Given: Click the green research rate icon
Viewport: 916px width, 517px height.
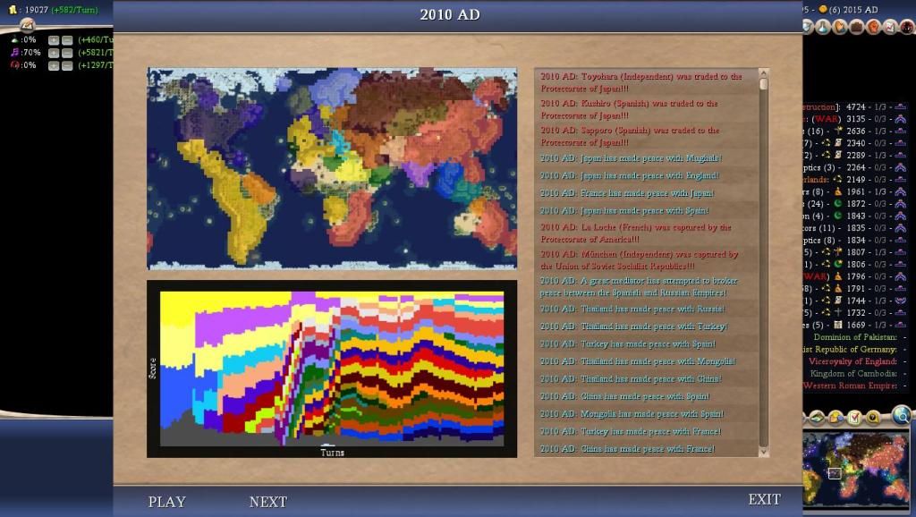Looking at the screenshot, I should [x=14, y=39].
